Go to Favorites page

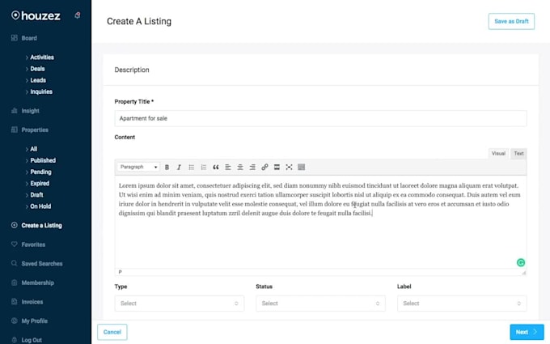33,244
